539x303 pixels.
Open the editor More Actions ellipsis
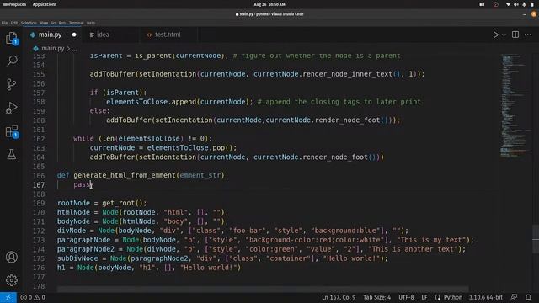[x=528, y=35]
